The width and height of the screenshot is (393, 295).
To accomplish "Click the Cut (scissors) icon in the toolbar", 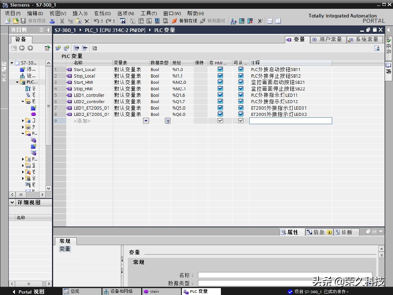I will point(61,21).
